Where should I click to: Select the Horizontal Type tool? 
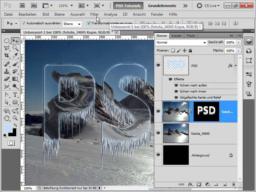(x=15, y=95)
